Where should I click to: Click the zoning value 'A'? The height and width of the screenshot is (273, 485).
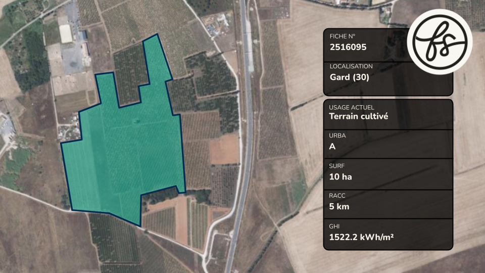click(x=332, y=147)
